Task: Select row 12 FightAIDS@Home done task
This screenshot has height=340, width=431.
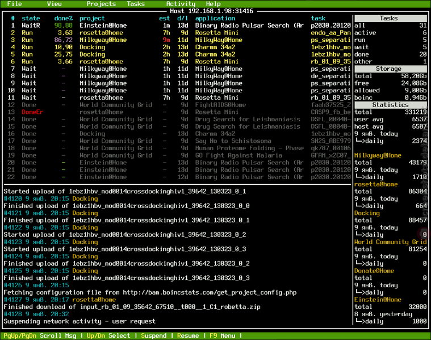Action: click(177, 105)
